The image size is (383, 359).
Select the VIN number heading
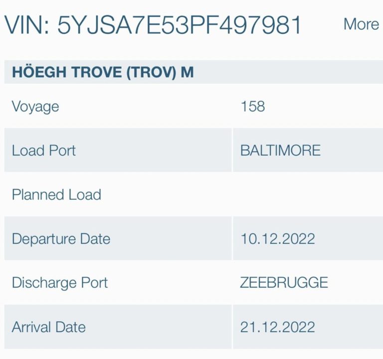(x=153, y=25)
